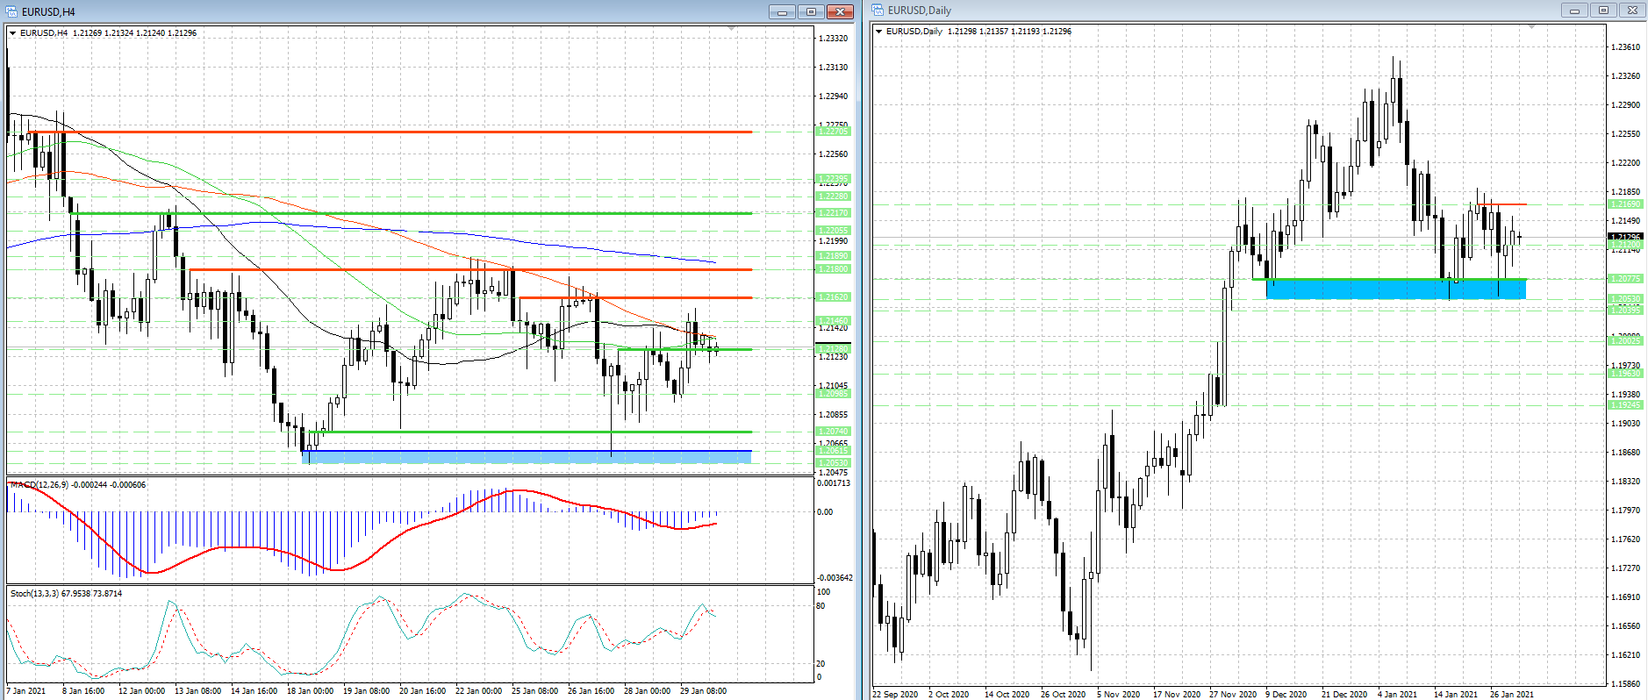Click the 1.22765 price level label
Screen dimensions: 1648x700
(x=833, y=132)
